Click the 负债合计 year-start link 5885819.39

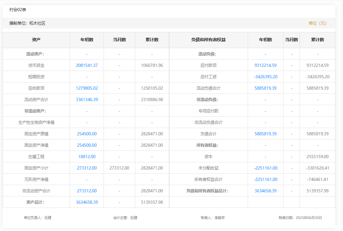[265, 134]
